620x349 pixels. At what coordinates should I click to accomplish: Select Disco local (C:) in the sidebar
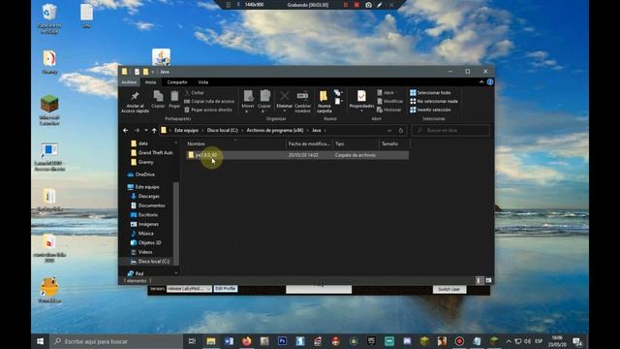point(150,261)
